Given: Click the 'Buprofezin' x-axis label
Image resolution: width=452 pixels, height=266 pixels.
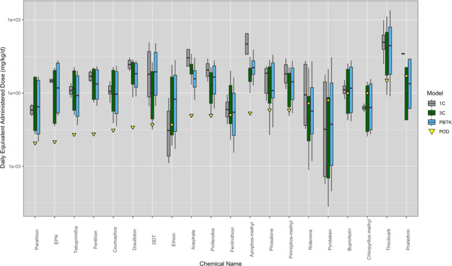Looking at the screenshot, I should [x=350, y=240].
